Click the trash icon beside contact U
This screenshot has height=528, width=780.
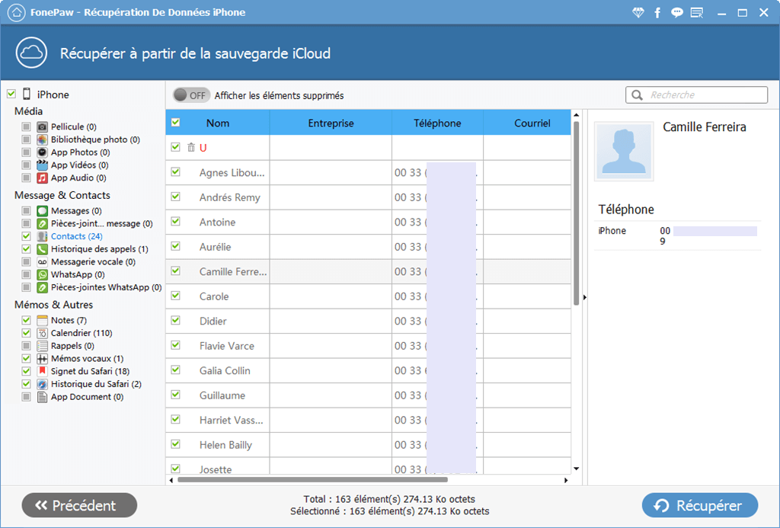(x=191, y=147)
